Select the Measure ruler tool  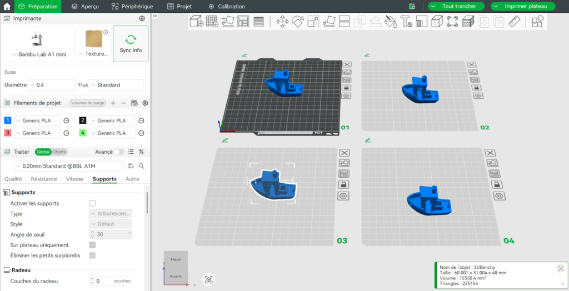[x=515, y=22]
